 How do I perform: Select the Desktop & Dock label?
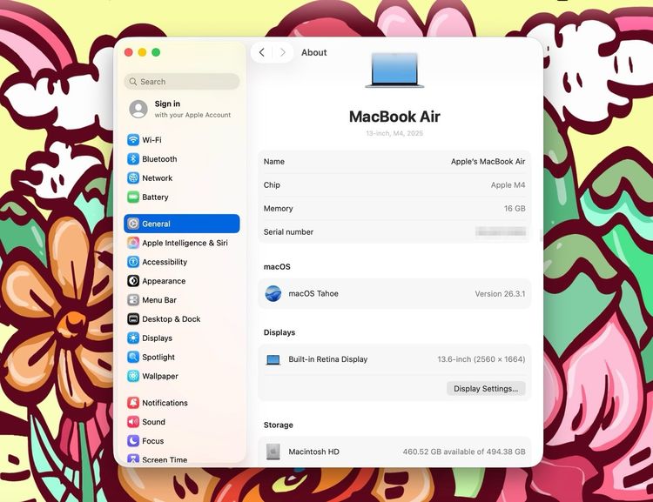pyautogui.click(x=172, y=319)
